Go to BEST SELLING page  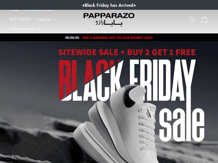click(x=20, y=19)
